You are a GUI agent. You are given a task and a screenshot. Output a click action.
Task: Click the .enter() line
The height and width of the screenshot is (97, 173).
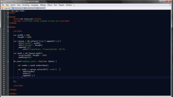click(26, 74)
